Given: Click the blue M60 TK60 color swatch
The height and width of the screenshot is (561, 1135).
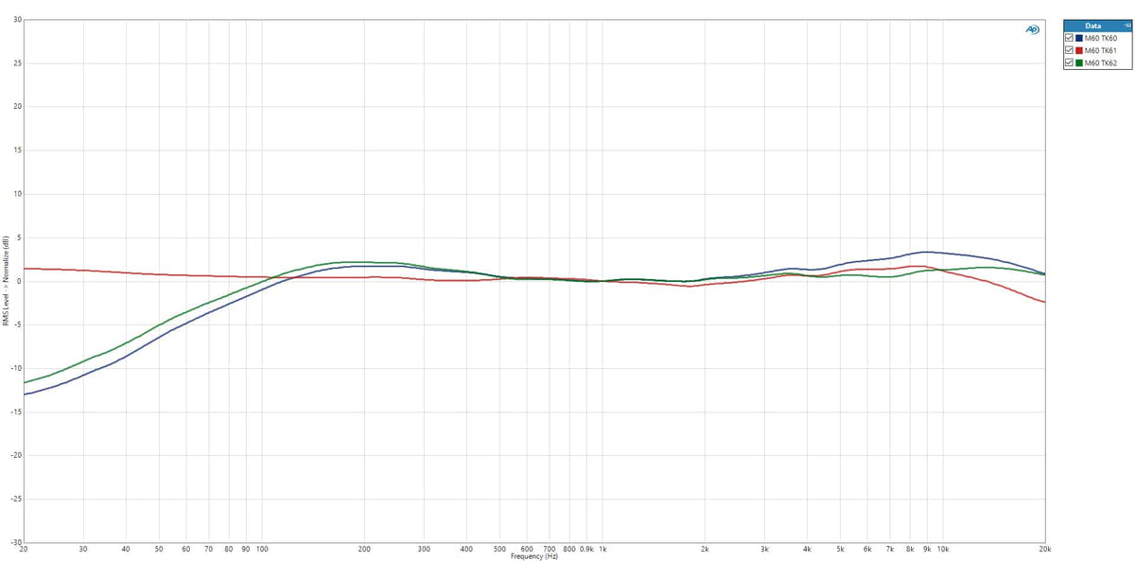Looking at the screenshot, I should (x=1078, y=38).
